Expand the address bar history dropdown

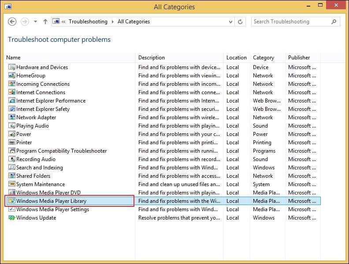tap(230, 22)
